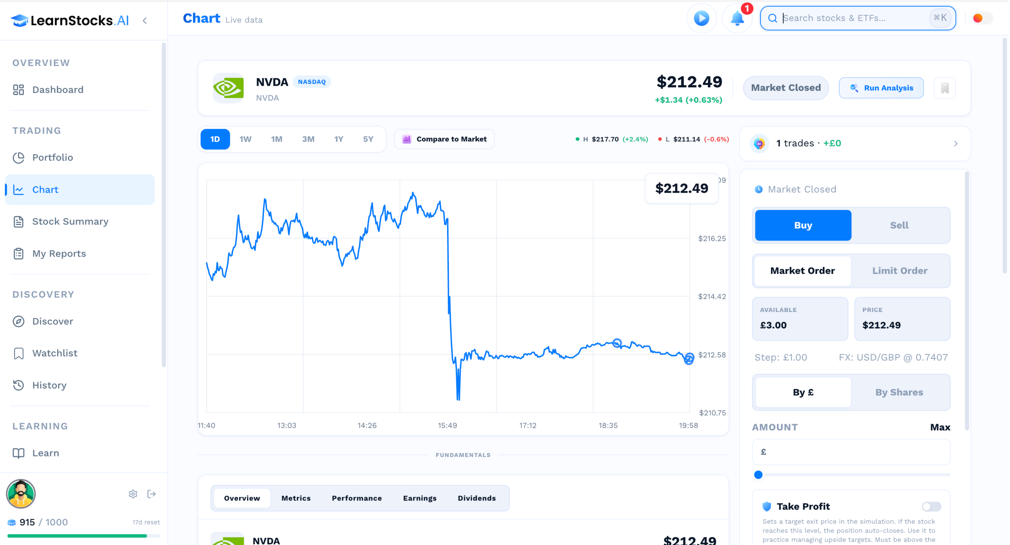Open the History page

click(80, 385)
